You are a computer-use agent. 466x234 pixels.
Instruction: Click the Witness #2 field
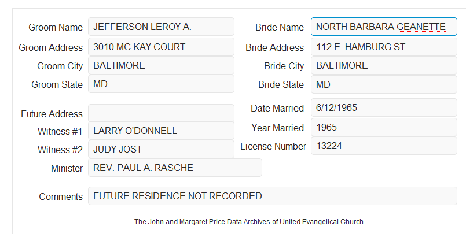click(x=161, y=149)
